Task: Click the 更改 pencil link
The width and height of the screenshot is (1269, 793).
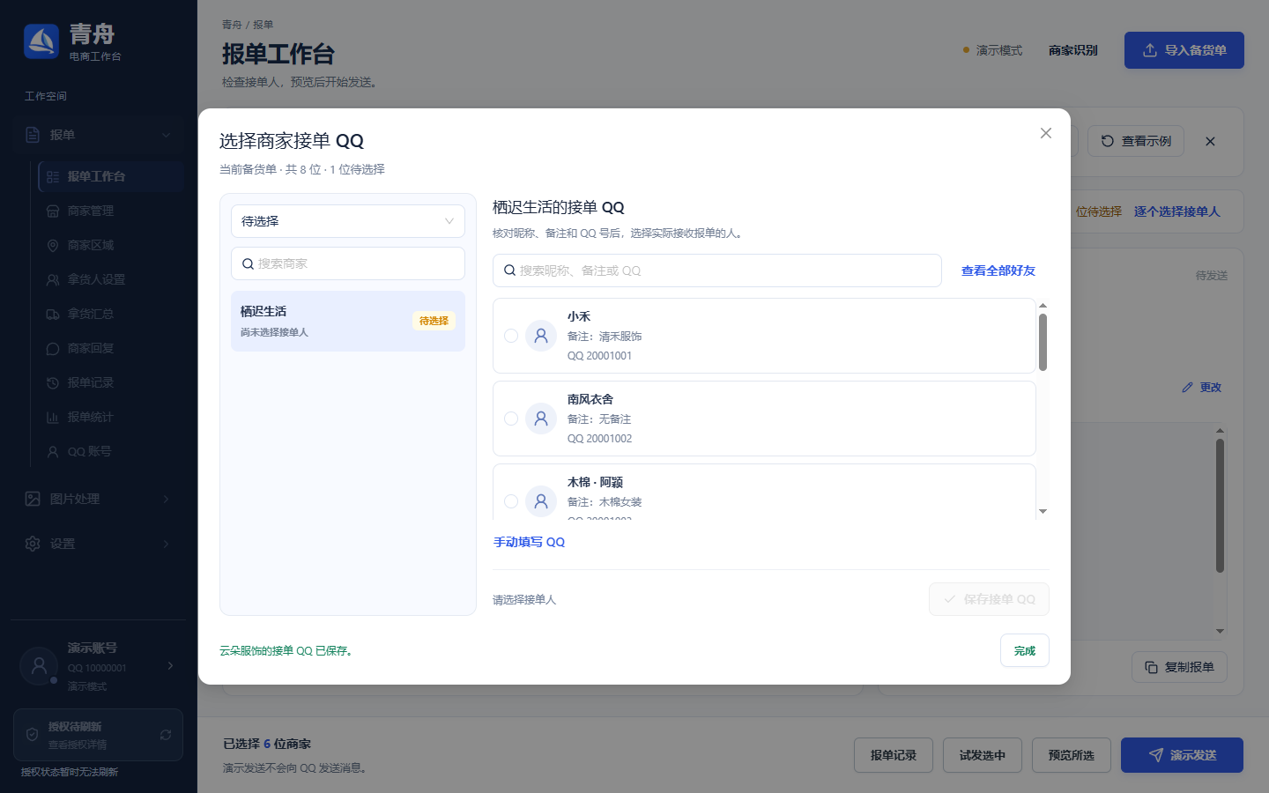Action: coord(1202,388)
